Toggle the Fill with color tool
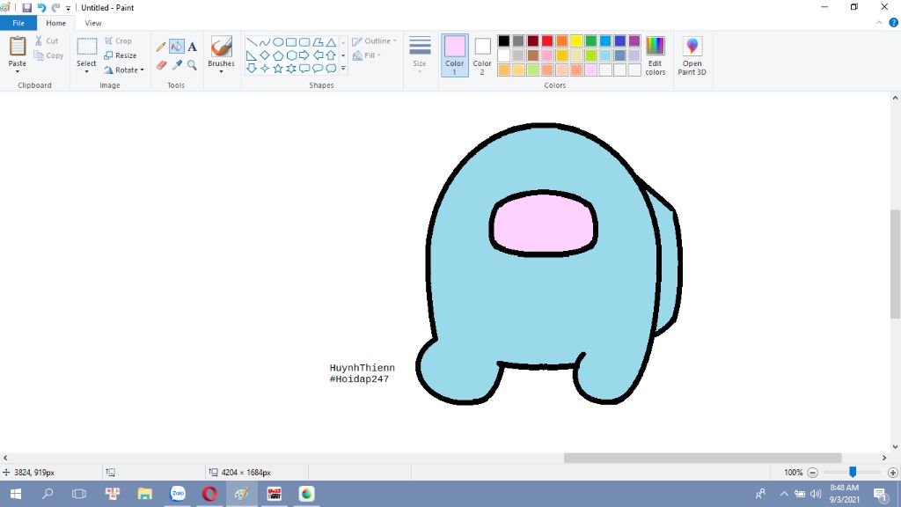The image size is (901, 507). tap(177, 47)
